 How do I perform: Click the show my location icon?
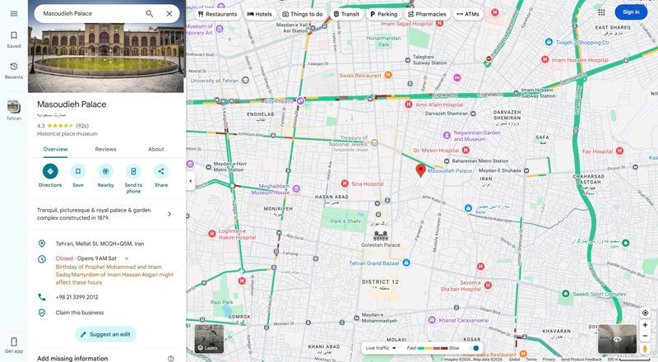tap(645, 313)
